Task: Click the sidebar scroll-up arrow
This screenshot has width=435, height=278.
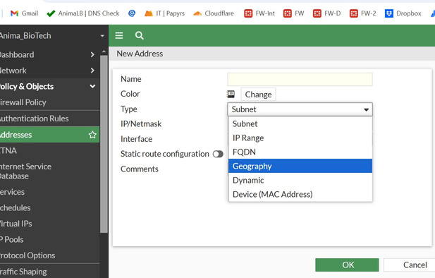Action: tap(104, 52)
